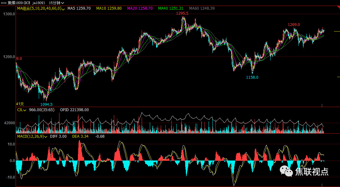Expand the MA组合(5,10,20,40,60,0) indicator dropdown

(x=41, y=8)
